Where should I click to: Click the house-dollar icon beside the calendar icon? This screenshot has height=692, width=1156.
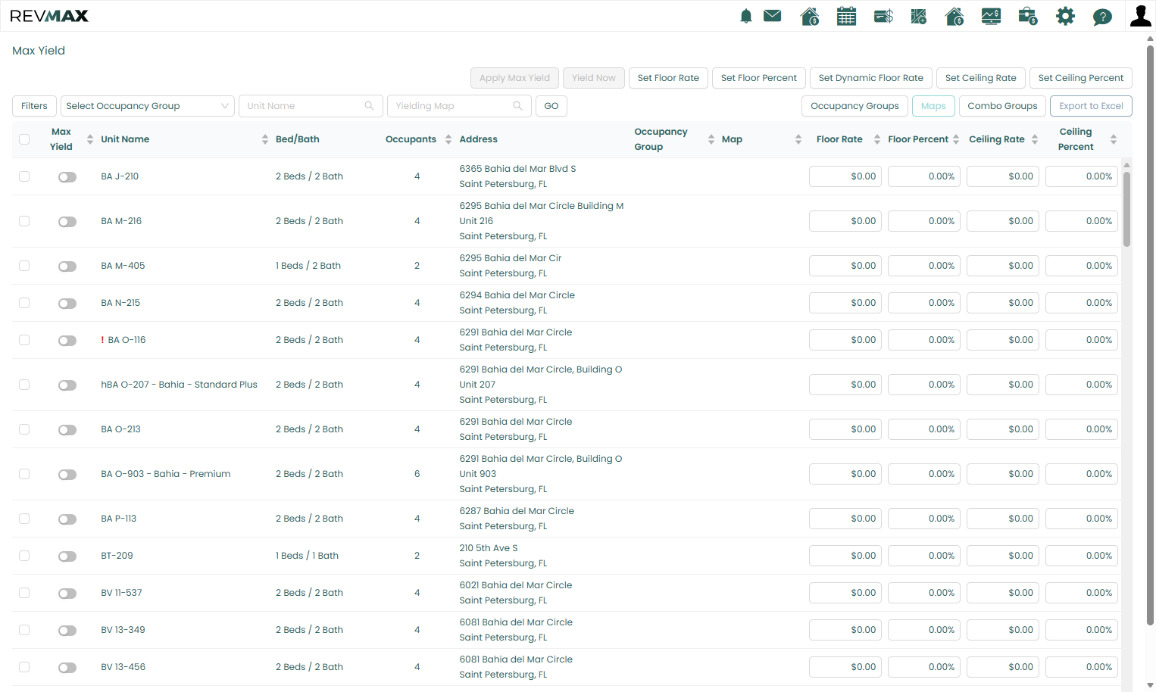coord(810,16)
